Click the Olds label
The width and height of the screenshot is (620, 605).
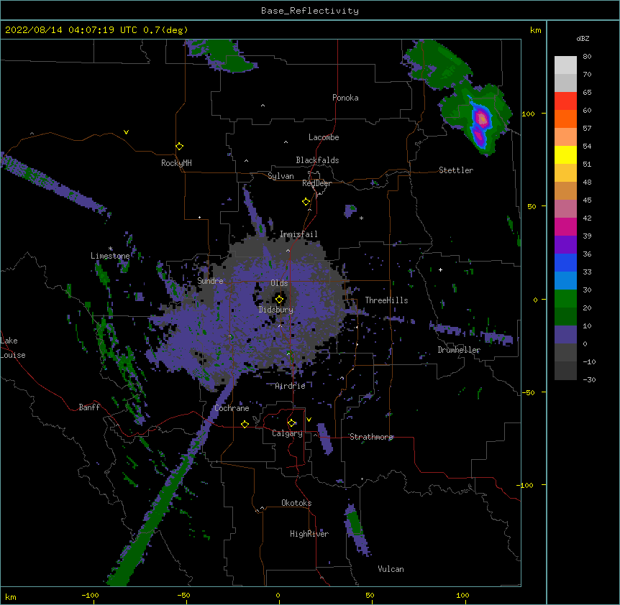279,283
